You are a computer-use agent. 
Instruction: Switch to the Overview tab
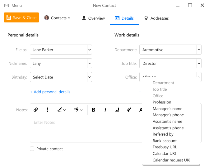[93, 18]
